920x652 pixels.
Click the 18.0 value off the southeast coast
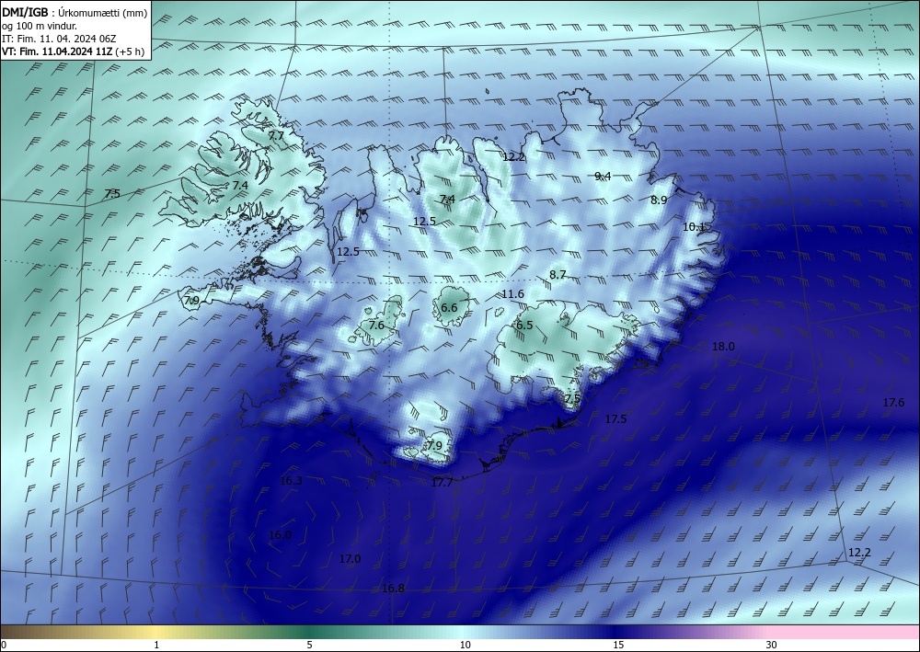(x=723, y=347)
